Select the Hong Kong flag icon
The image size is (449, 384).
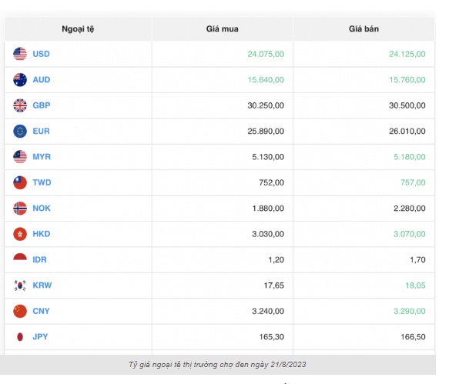20,234
